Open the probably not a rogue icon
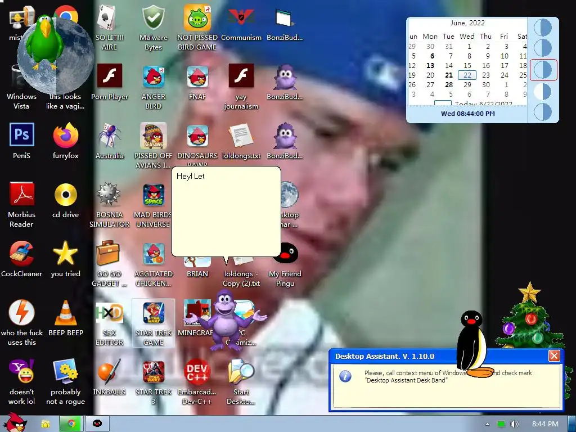 click(x=66, y=382)
